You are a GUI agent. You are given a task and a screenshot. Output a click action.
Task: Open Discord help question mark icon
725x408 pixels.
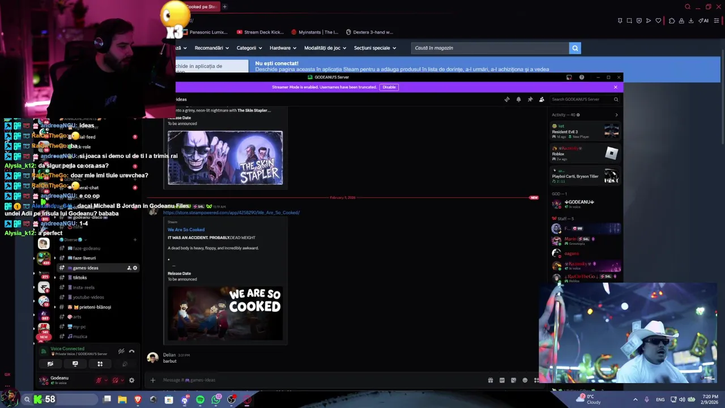(x=582, y=77)
